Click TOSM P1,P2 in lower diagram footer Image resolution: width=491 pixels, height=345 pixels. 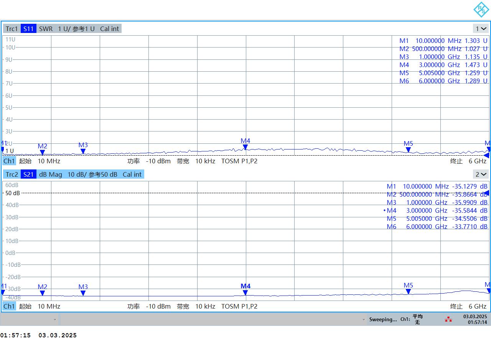pos(239,306)
